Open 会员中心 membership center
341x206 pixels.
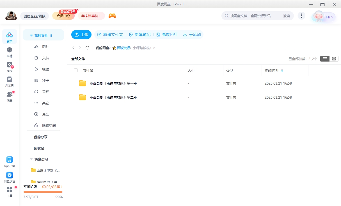point(63,16)
